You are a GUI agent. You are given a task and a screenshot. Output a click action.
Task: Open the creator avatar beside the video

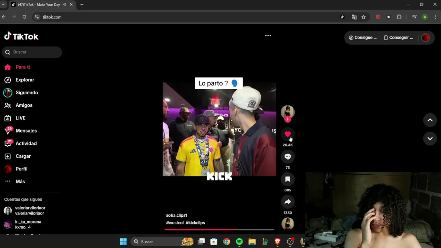(x=288, y=112)
